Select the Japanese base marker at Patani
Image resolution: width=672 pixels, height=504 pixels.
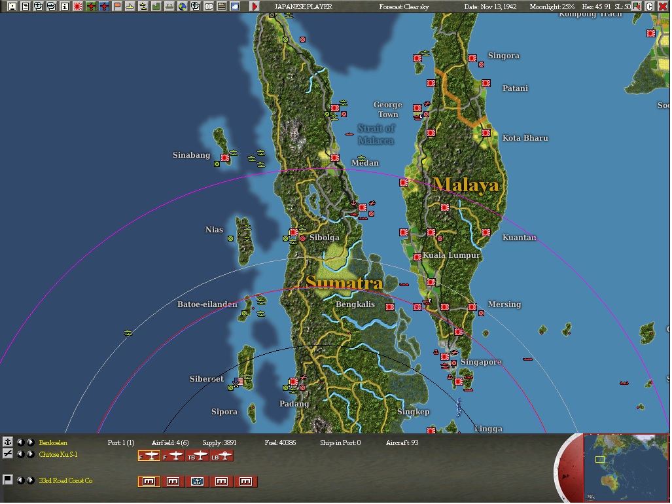486,83
